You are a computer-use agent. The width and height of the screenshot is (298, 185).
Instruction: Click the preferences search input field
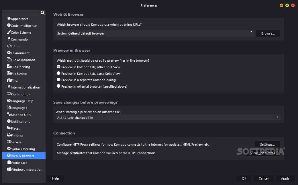tap(21, 13)
